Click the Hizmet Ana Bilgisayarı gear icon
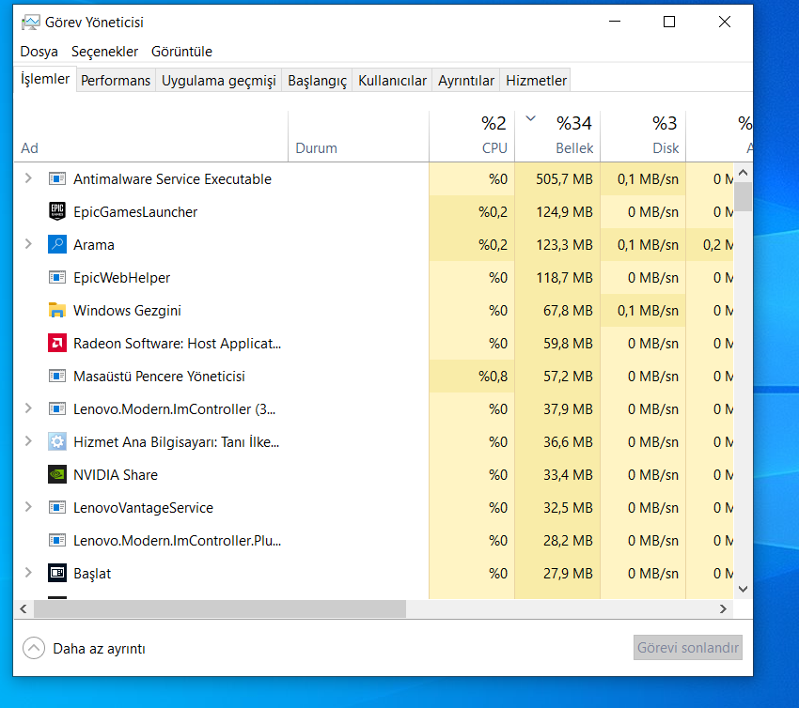 [57, 442]
